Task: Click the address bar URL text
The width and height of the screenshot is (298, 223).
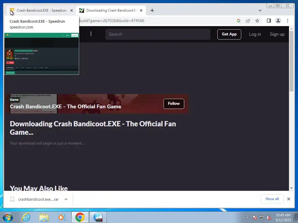Action: 112,21
